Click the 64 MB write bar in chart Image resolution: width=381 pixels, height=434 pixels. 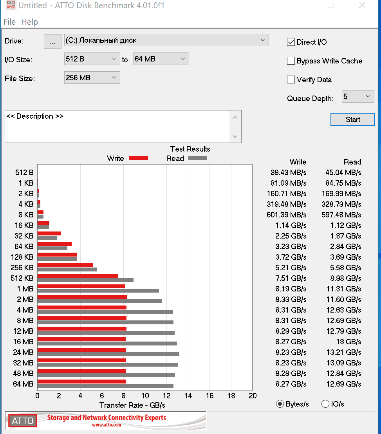[x=81, y=382]
